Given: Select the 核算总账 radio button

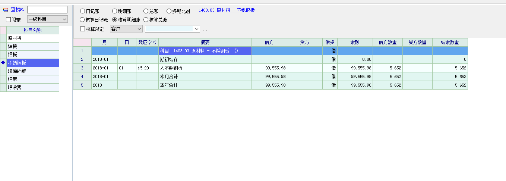Looking at the screenshot, I should pyautogui.click(x=146, y=20).
